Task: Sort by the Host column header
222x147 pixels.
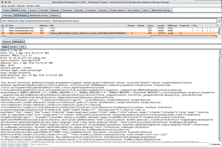Action: point(23,26)
